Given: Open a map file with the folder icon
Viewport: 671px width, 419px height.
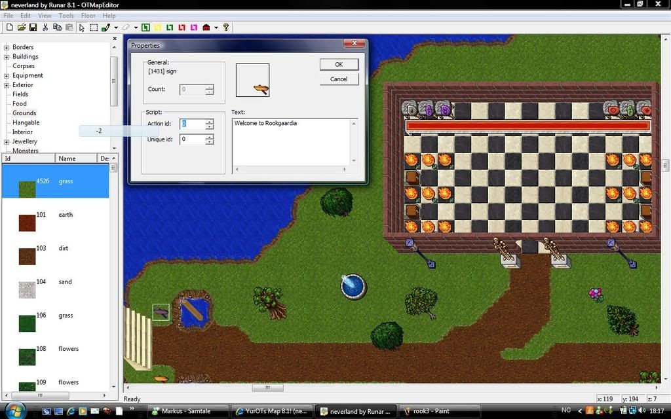Looking at the screenshot, I should tap(22, 27).
